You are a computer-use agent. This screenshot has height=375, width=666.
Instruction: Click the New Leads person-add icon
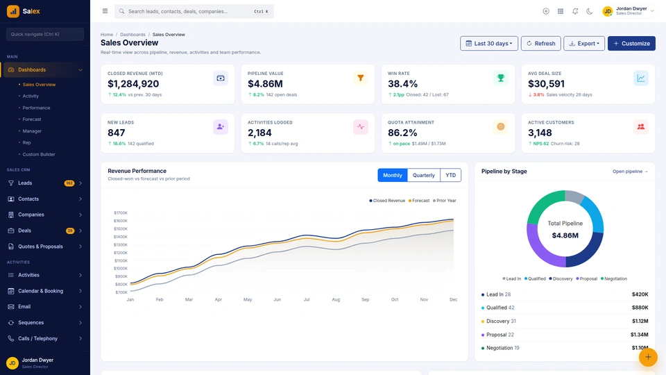click(221, 126)
